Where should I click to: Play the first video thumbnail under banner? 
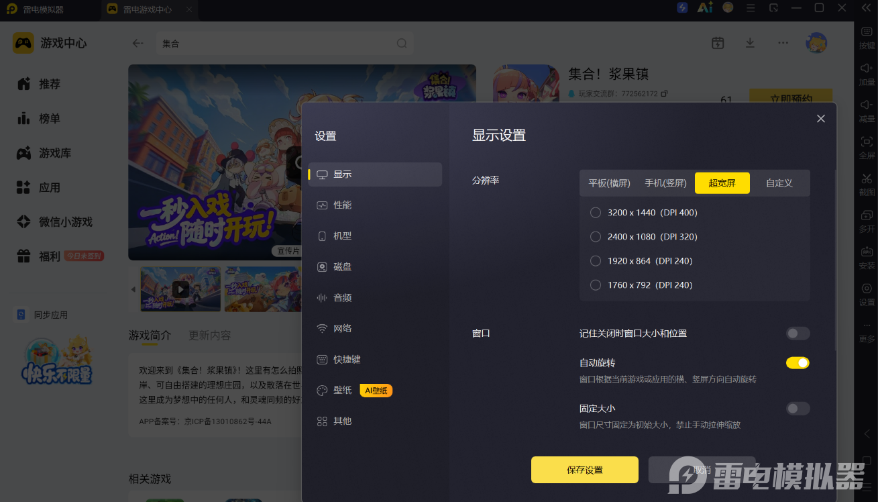[180, 289]
